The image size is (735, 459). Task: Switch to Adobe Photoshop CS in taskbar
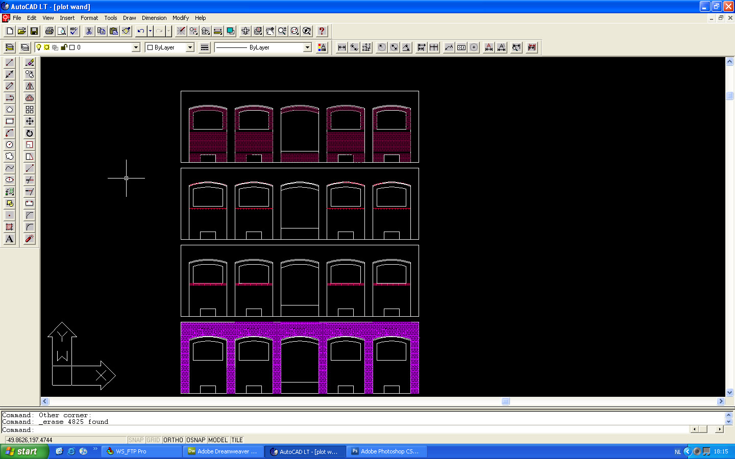coord(386,451)
